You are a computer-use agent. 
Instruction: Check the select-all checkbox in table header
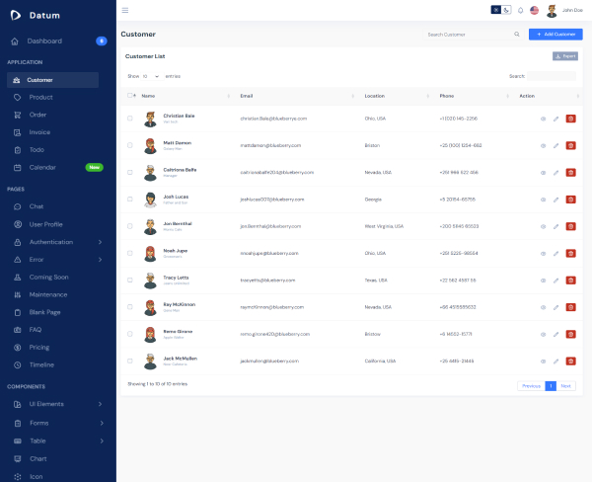[x=130, y=96]
